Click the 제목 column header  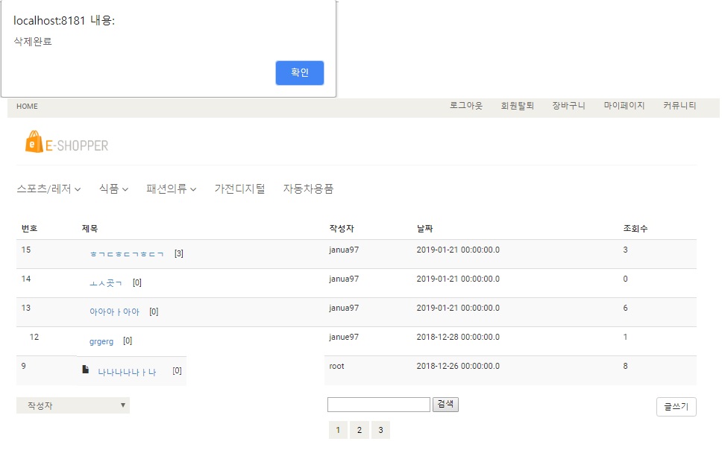90,229
